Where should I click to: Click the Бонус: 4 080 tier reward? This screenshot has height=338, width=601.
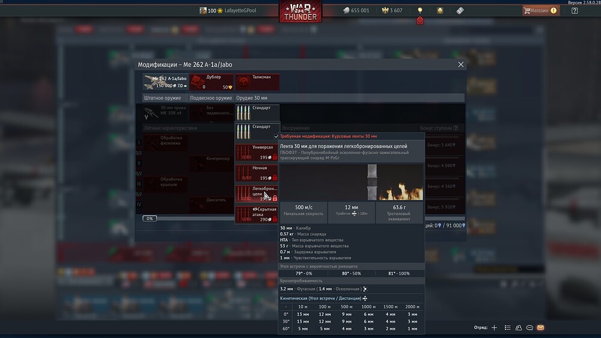441,166
